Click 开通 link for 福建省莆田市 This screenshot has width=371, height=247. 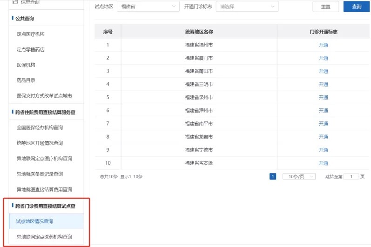pyautogui.click(x=323, y=71)
